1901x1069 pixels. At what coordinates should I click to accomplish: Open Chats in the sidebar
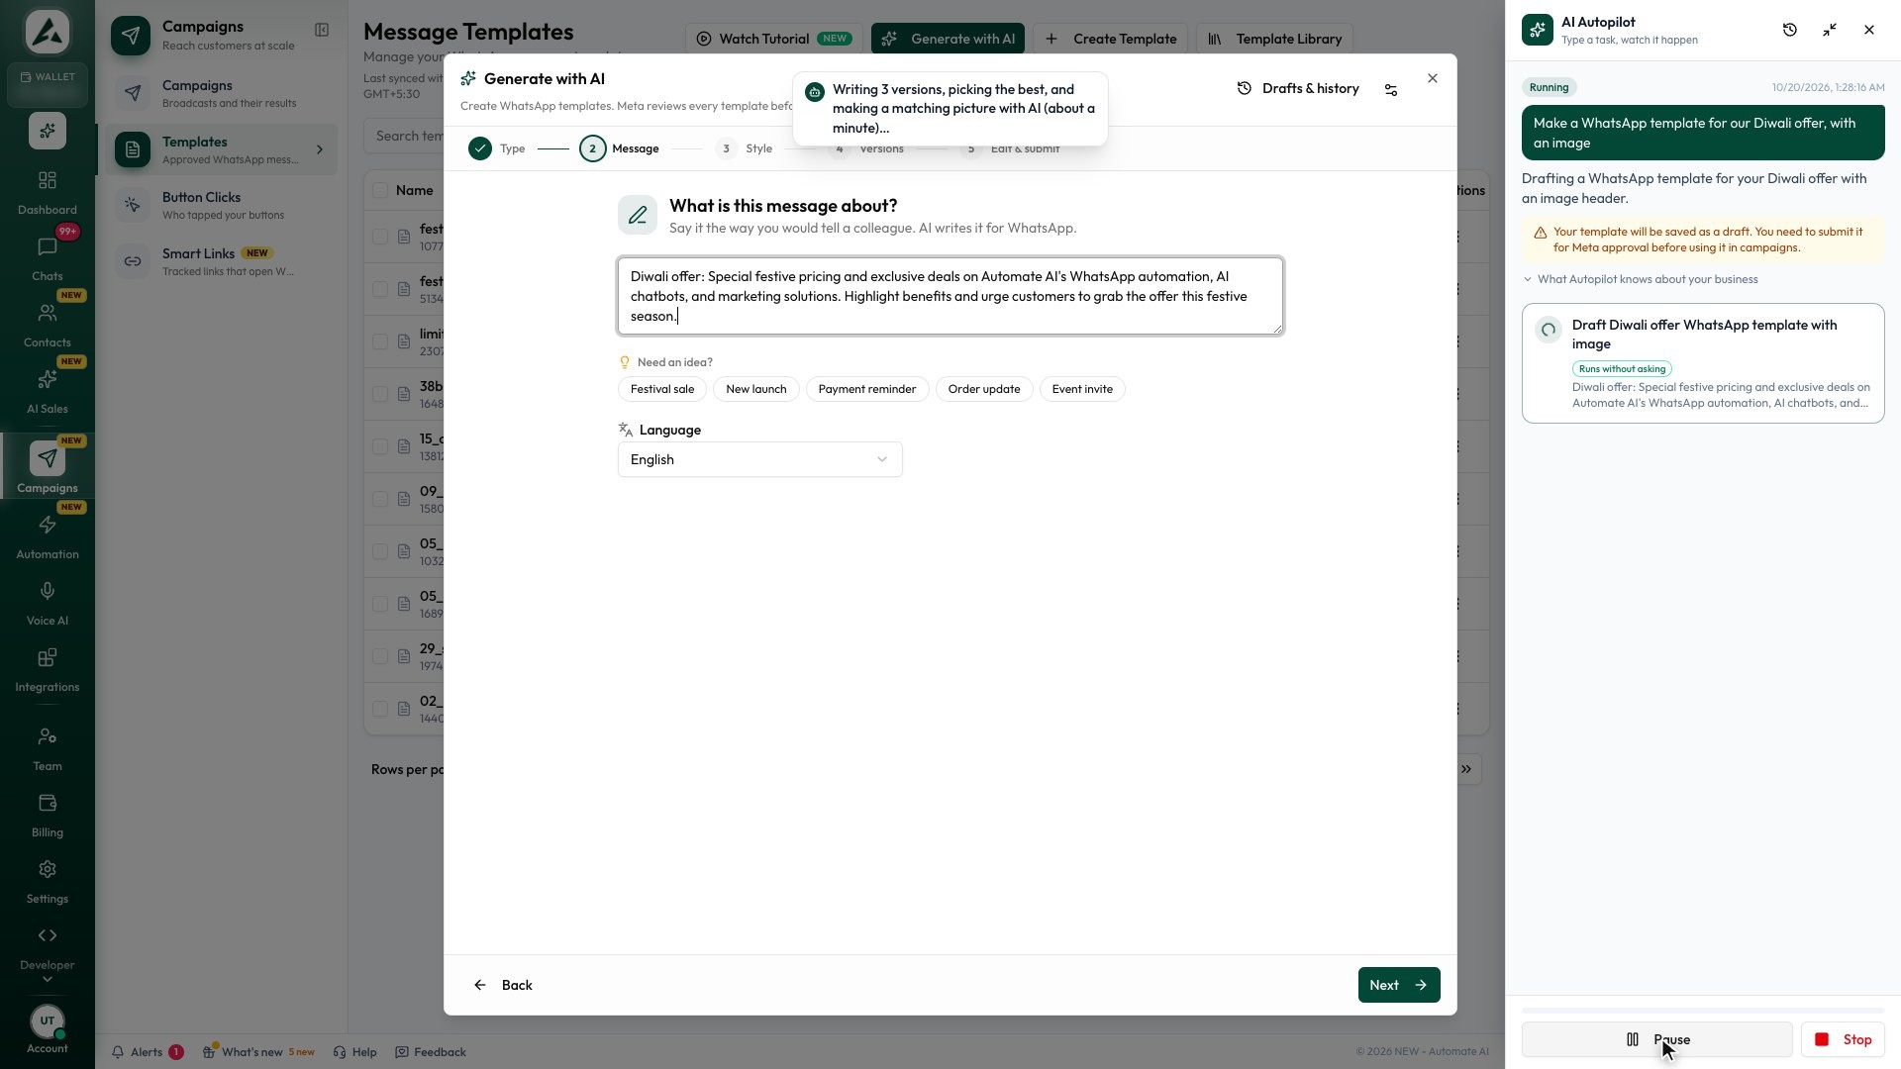click(x=47, y=258)
